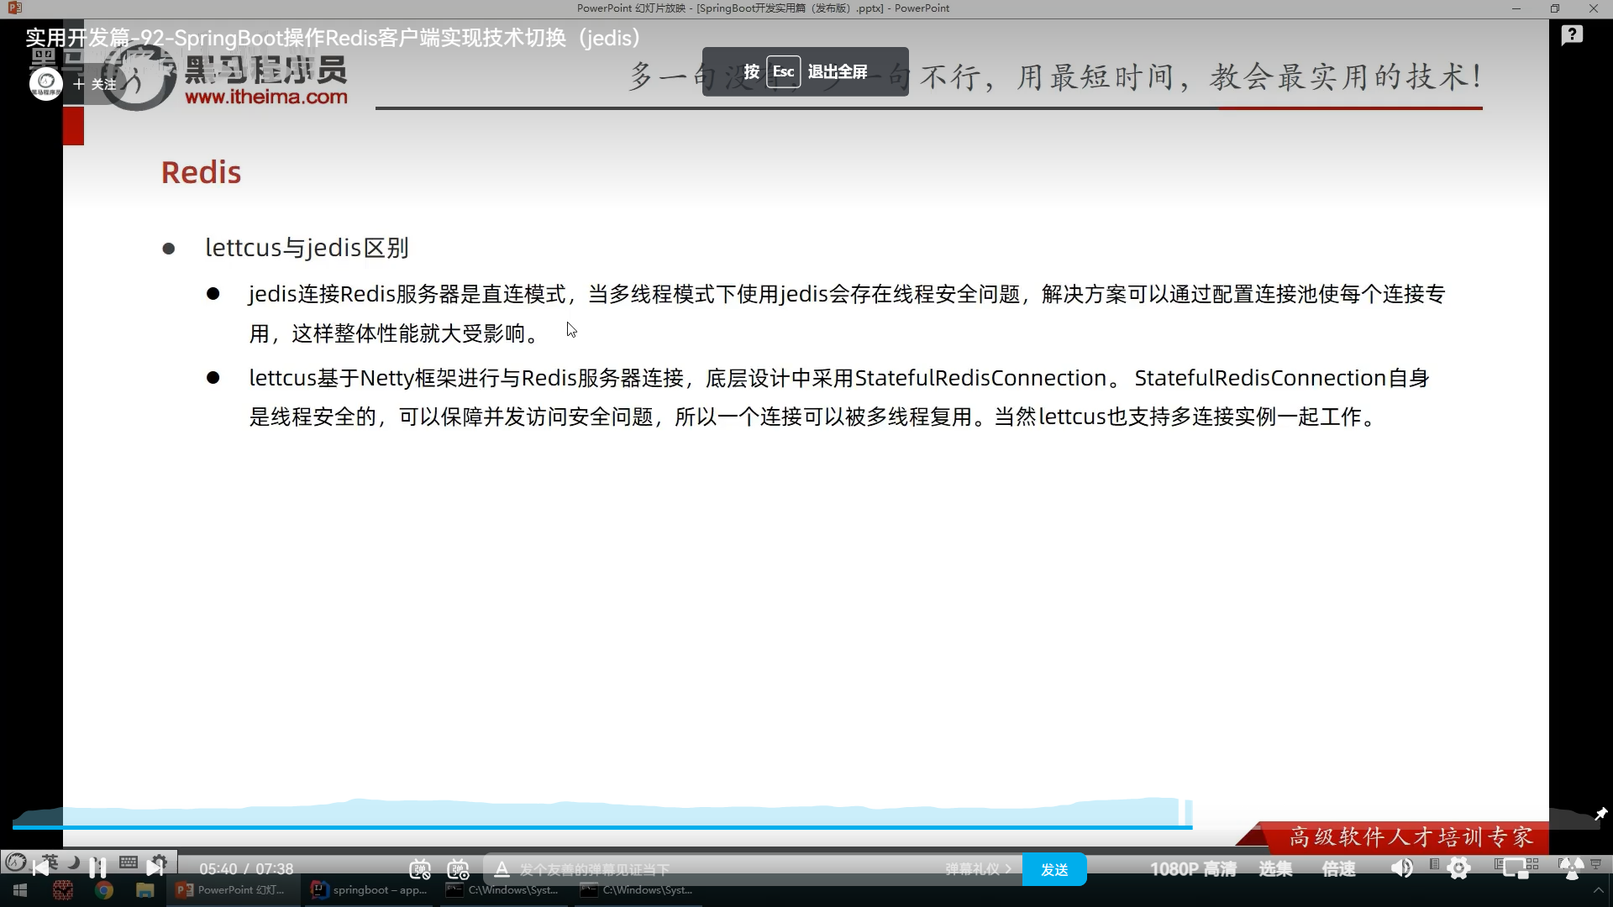Open the 倍速 playback speed menu
The width and height of the screenshot is (1613, 907).
[1338, 869]
